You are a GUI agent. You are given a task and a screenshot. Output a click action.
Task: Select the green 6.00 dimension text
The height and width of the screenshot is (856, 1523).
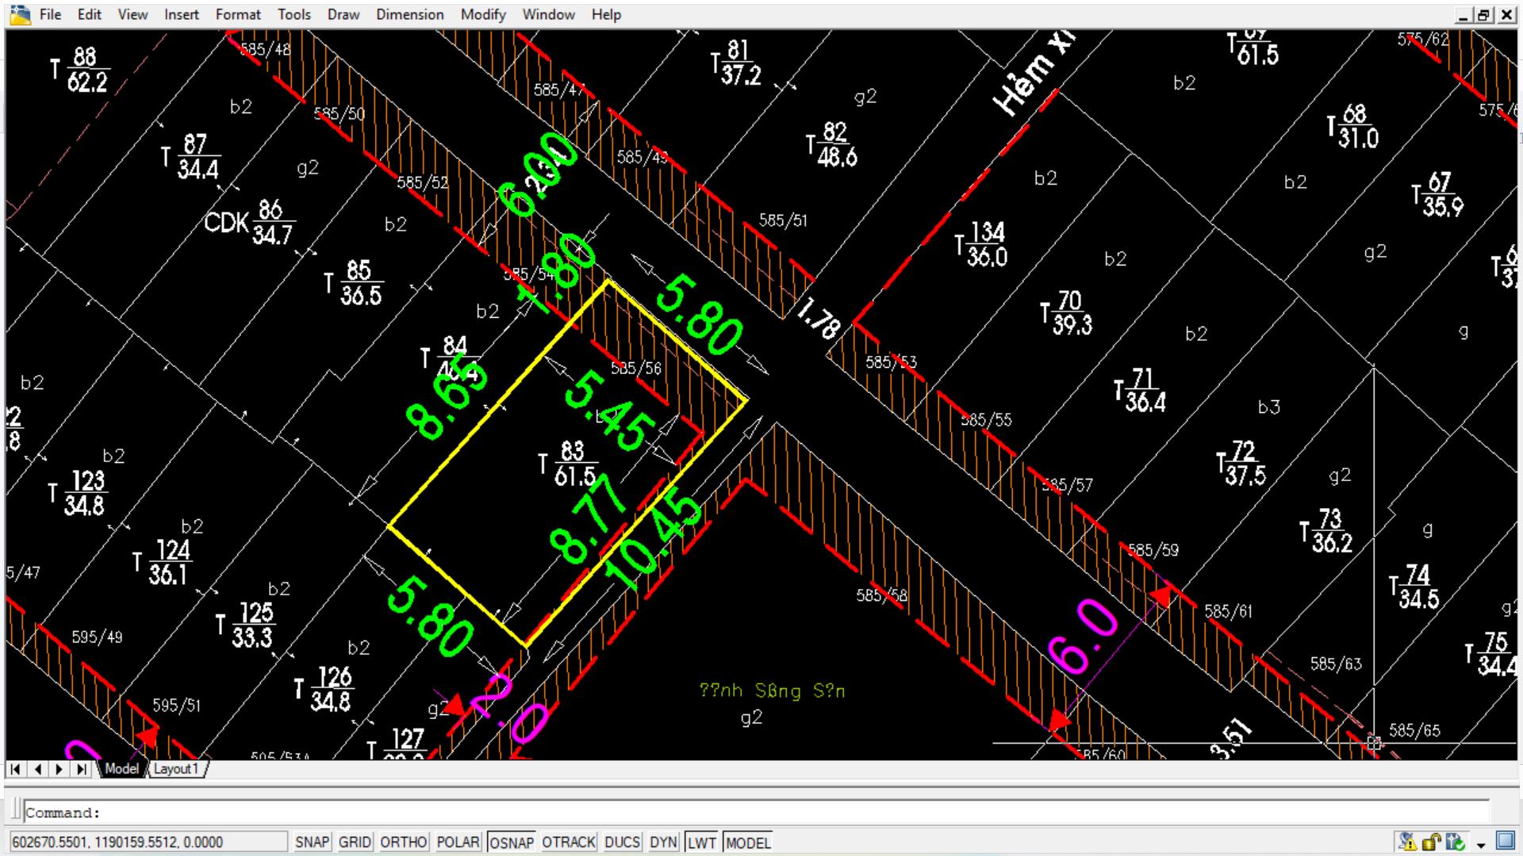click(538, 174)
